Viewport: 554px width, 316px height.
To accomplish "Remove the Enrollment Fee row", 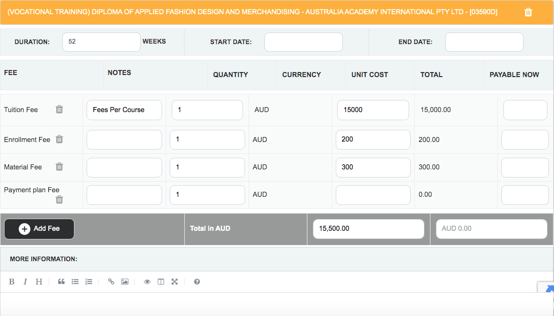I will tap(59, 139).
